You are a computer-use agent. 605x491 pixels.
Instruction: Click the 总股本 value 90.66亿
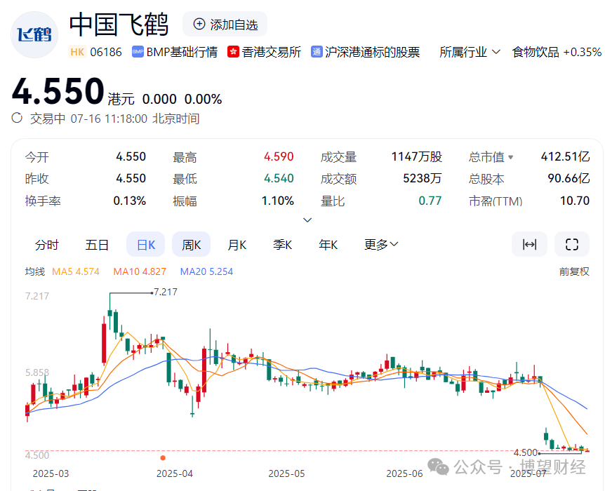(569, 178)
